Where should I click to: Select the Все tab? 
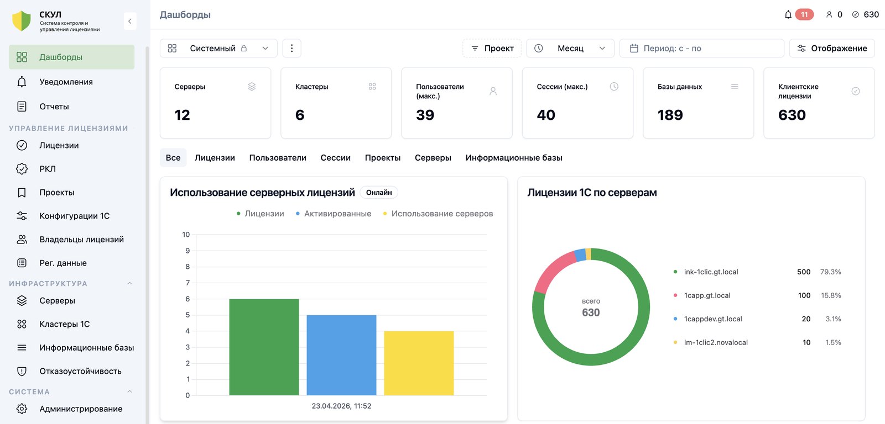173,158
